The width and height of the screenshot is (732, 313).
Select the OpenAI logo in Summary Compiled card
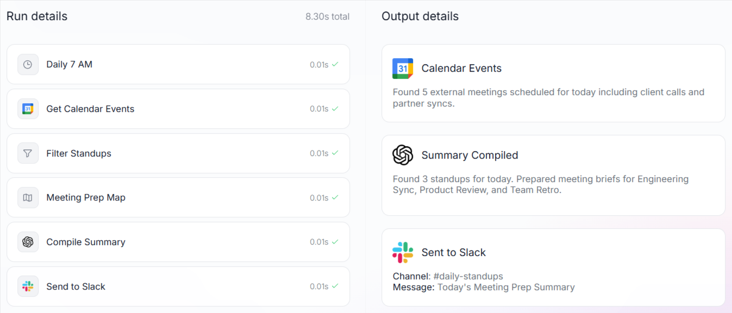click(402, 155)
